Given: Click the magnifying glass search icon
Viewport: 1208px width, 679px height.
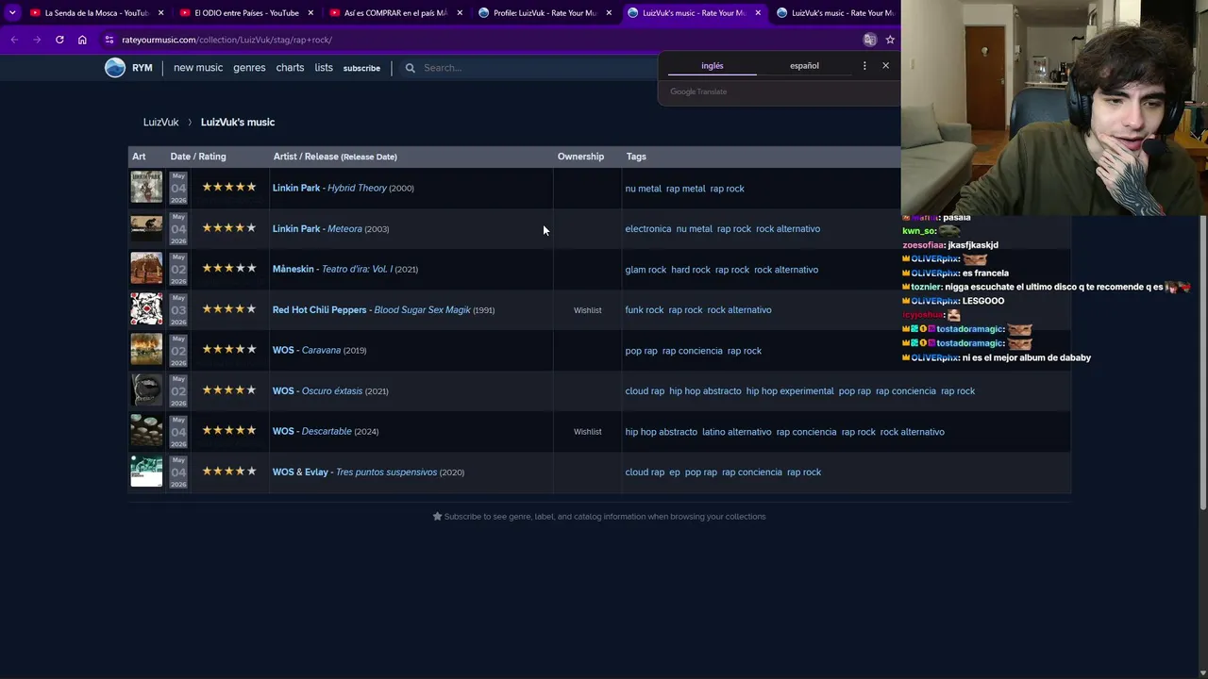Looking at the screenshot, I should tap(410, 68).
